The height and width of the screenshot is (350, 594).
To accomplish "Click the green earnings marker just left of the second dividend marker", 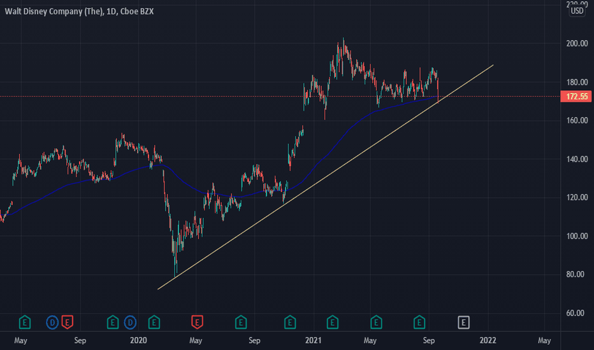I will point(113,323).
